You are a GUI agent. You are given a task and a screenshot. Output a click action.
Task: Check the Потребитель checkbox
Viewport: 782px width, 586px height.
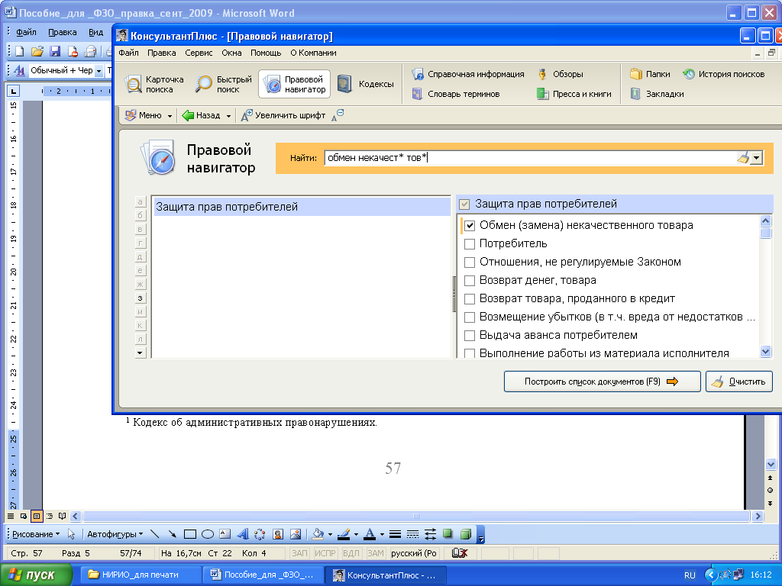tap(470, 244)
